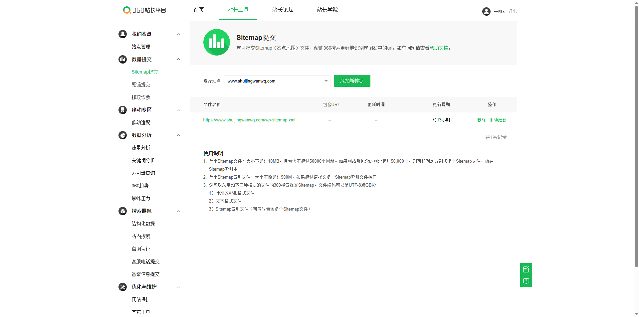Click the 我的站点 sidebar icon
639x317 pixels.
click(122, 34)
